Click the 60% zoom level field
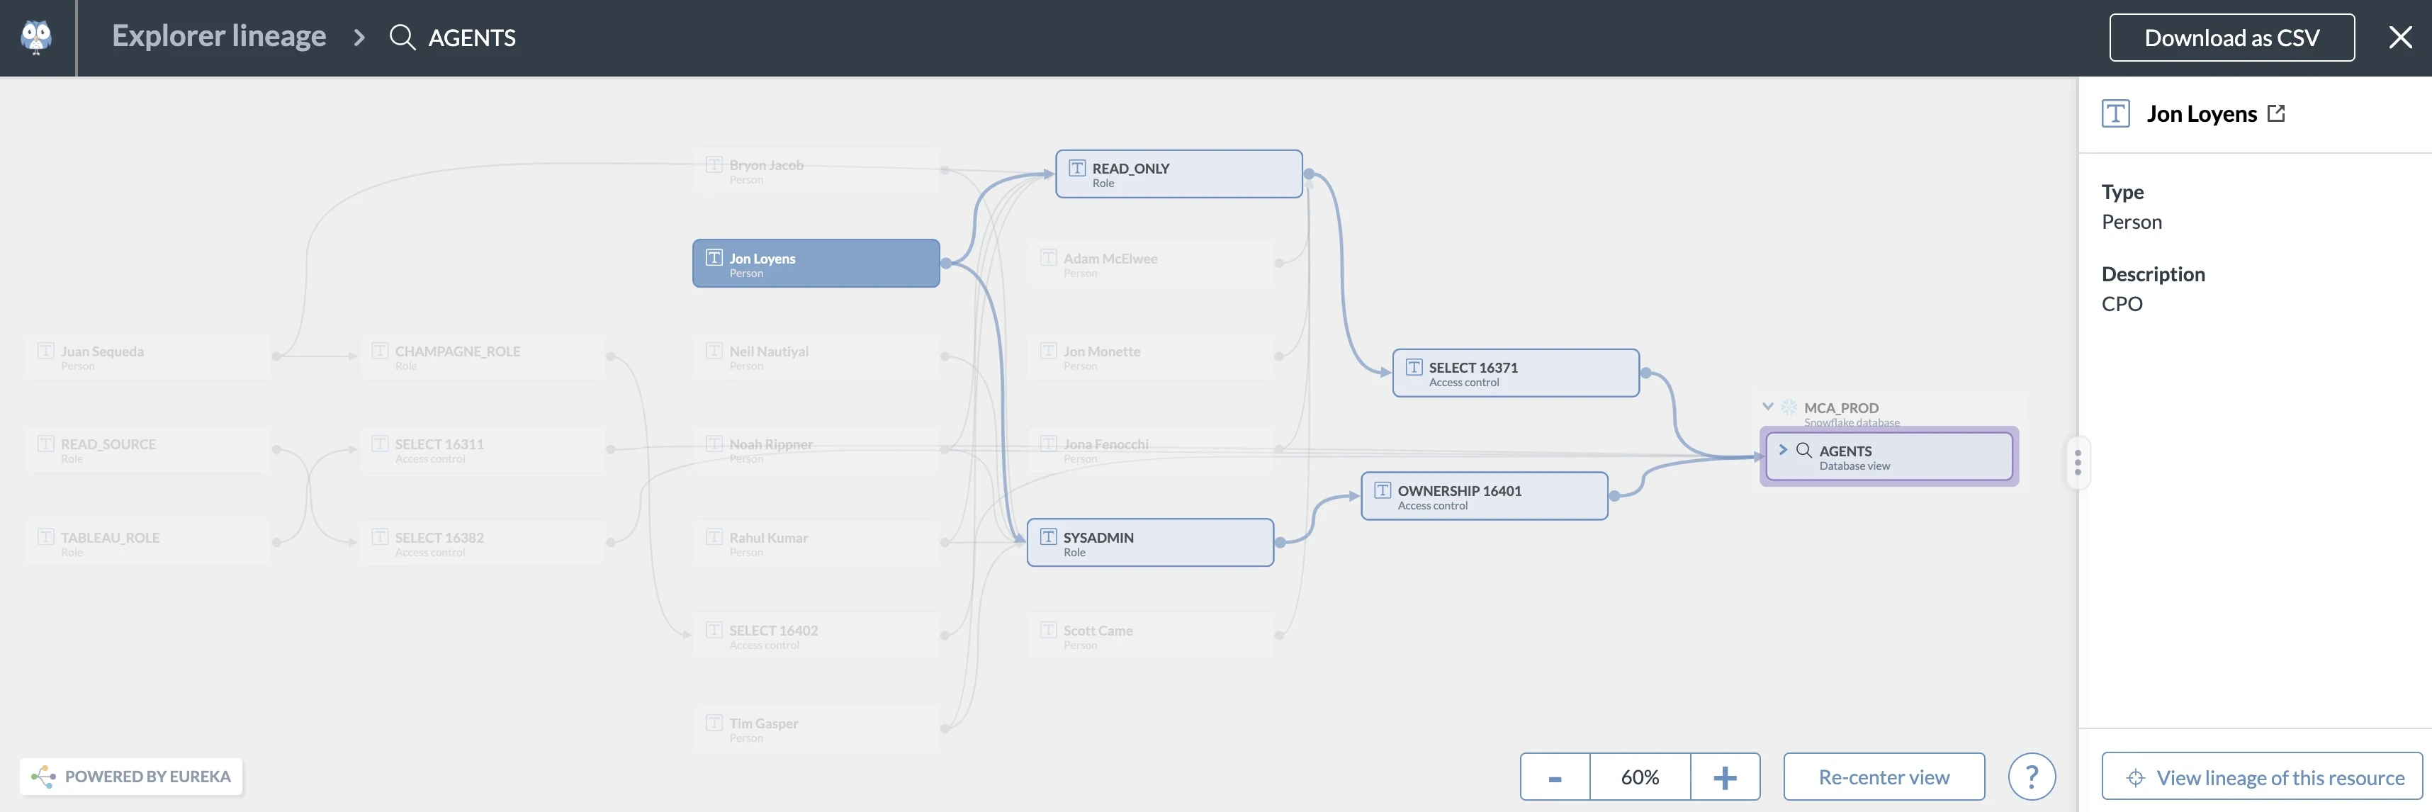2432x812 pixels. point(1640,776)
